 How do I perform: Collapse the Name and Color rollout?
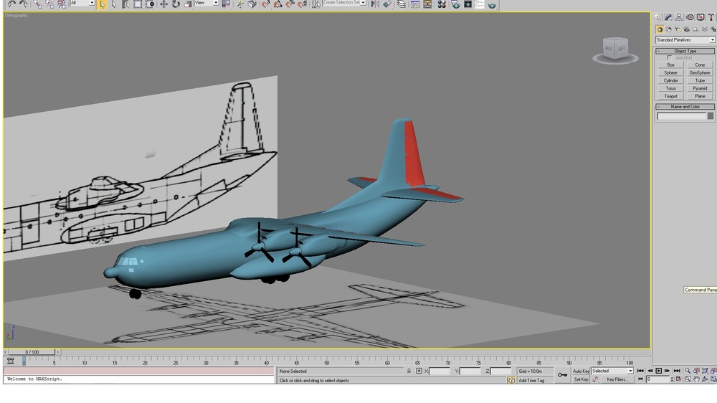click(x=685, y=107)
